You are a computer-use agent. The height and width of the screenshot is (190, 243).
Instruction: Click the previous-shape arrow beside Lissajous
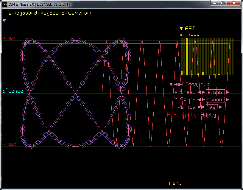pyautogui.click(x=176, y=85)
